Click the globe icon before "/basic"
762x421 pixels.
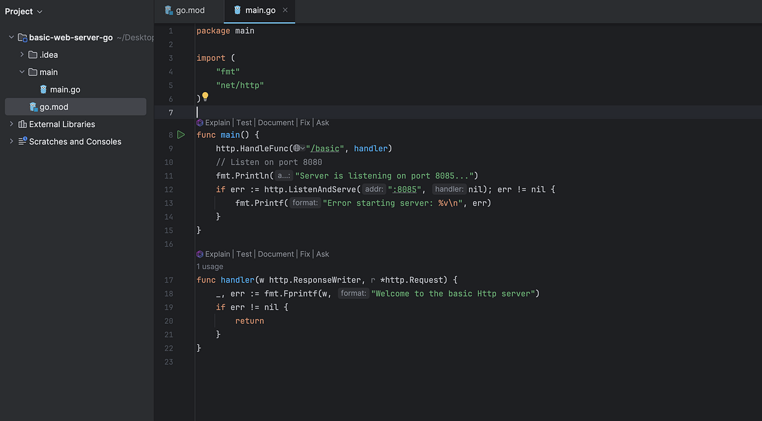coord(297,149)
